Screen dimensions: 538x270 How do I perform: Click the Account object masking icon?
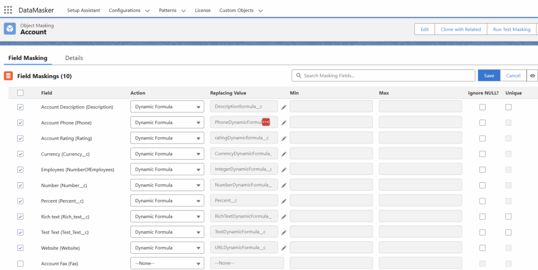[x=10, y=29]
